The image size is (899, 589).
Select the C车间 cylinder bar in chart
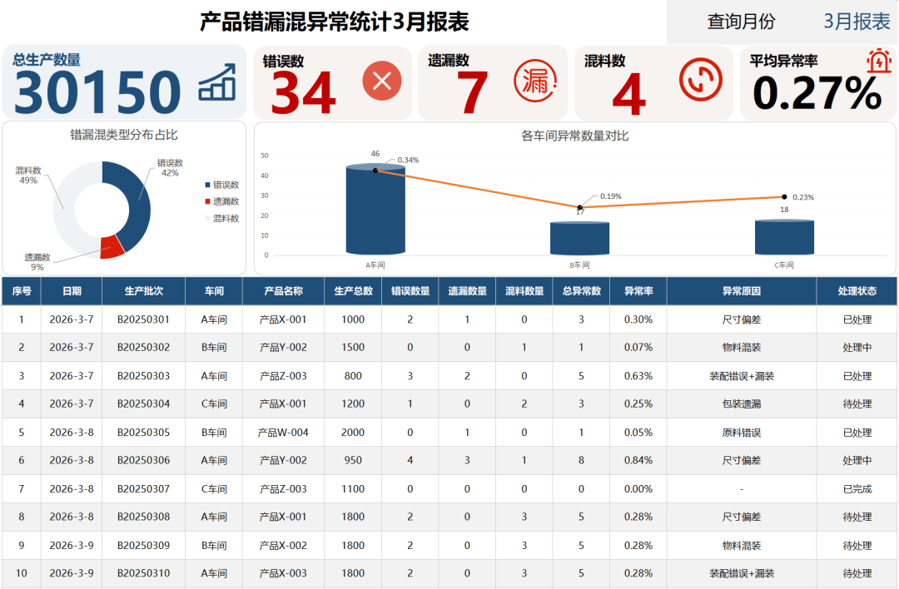[783, 238]
